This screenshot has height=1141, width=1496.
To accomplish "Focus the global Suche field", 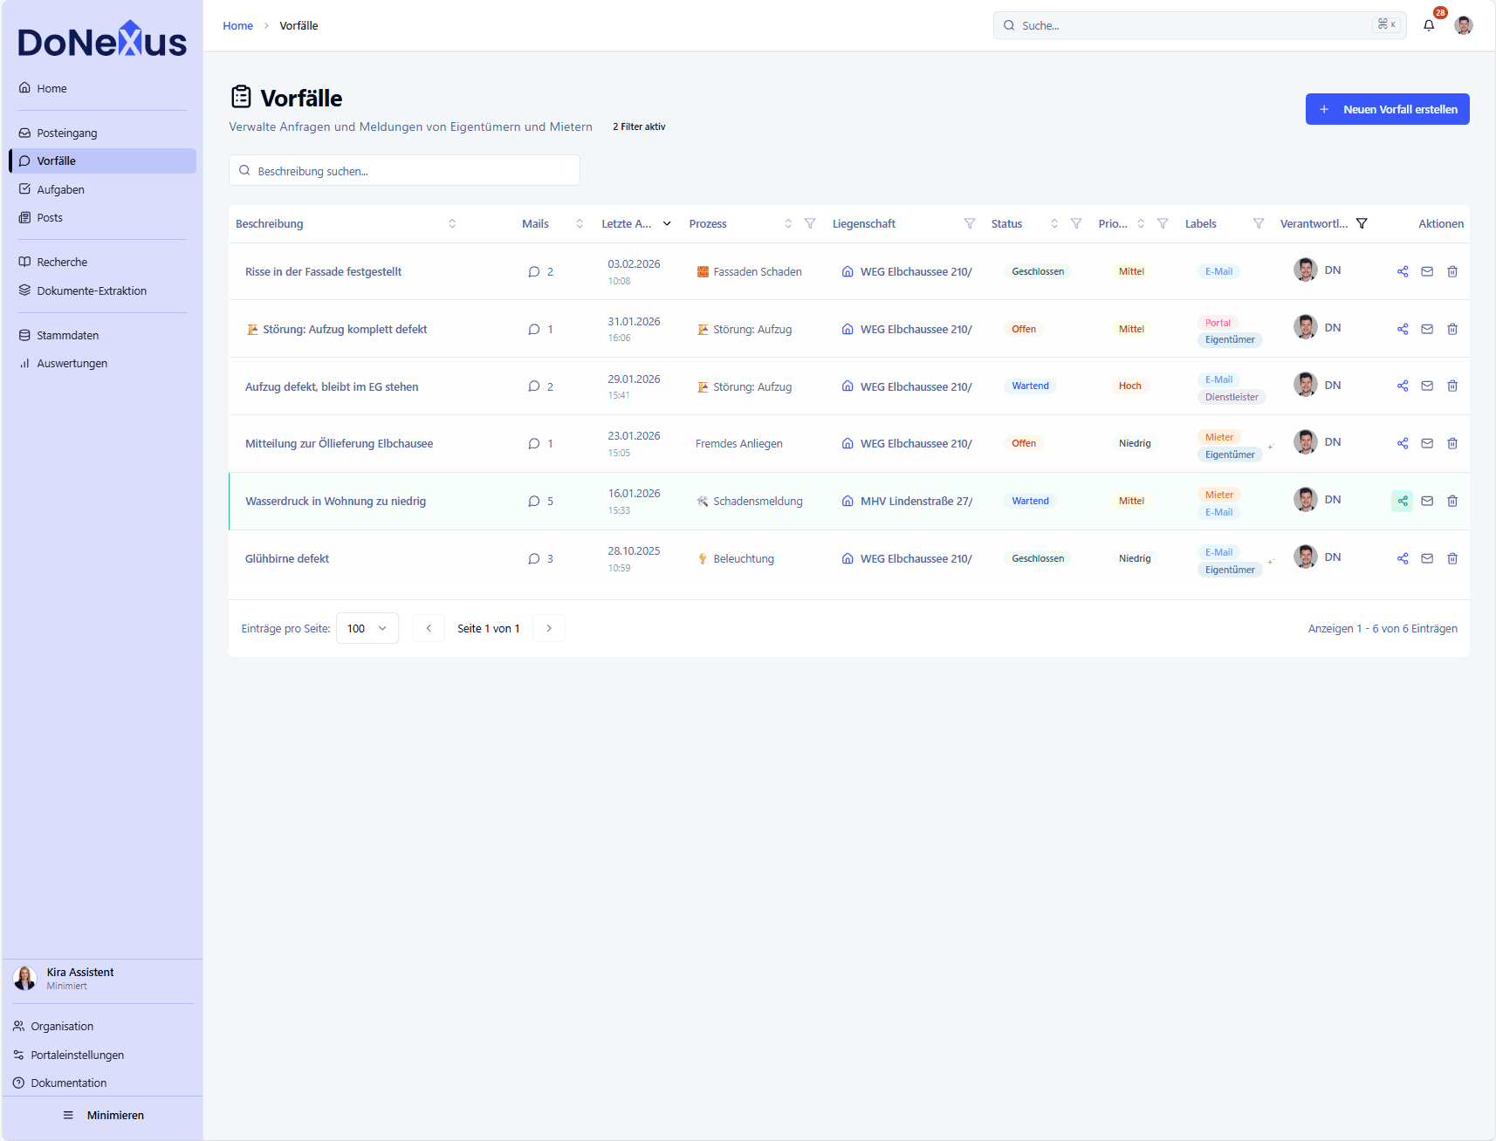I will (x=1199, y=25).
